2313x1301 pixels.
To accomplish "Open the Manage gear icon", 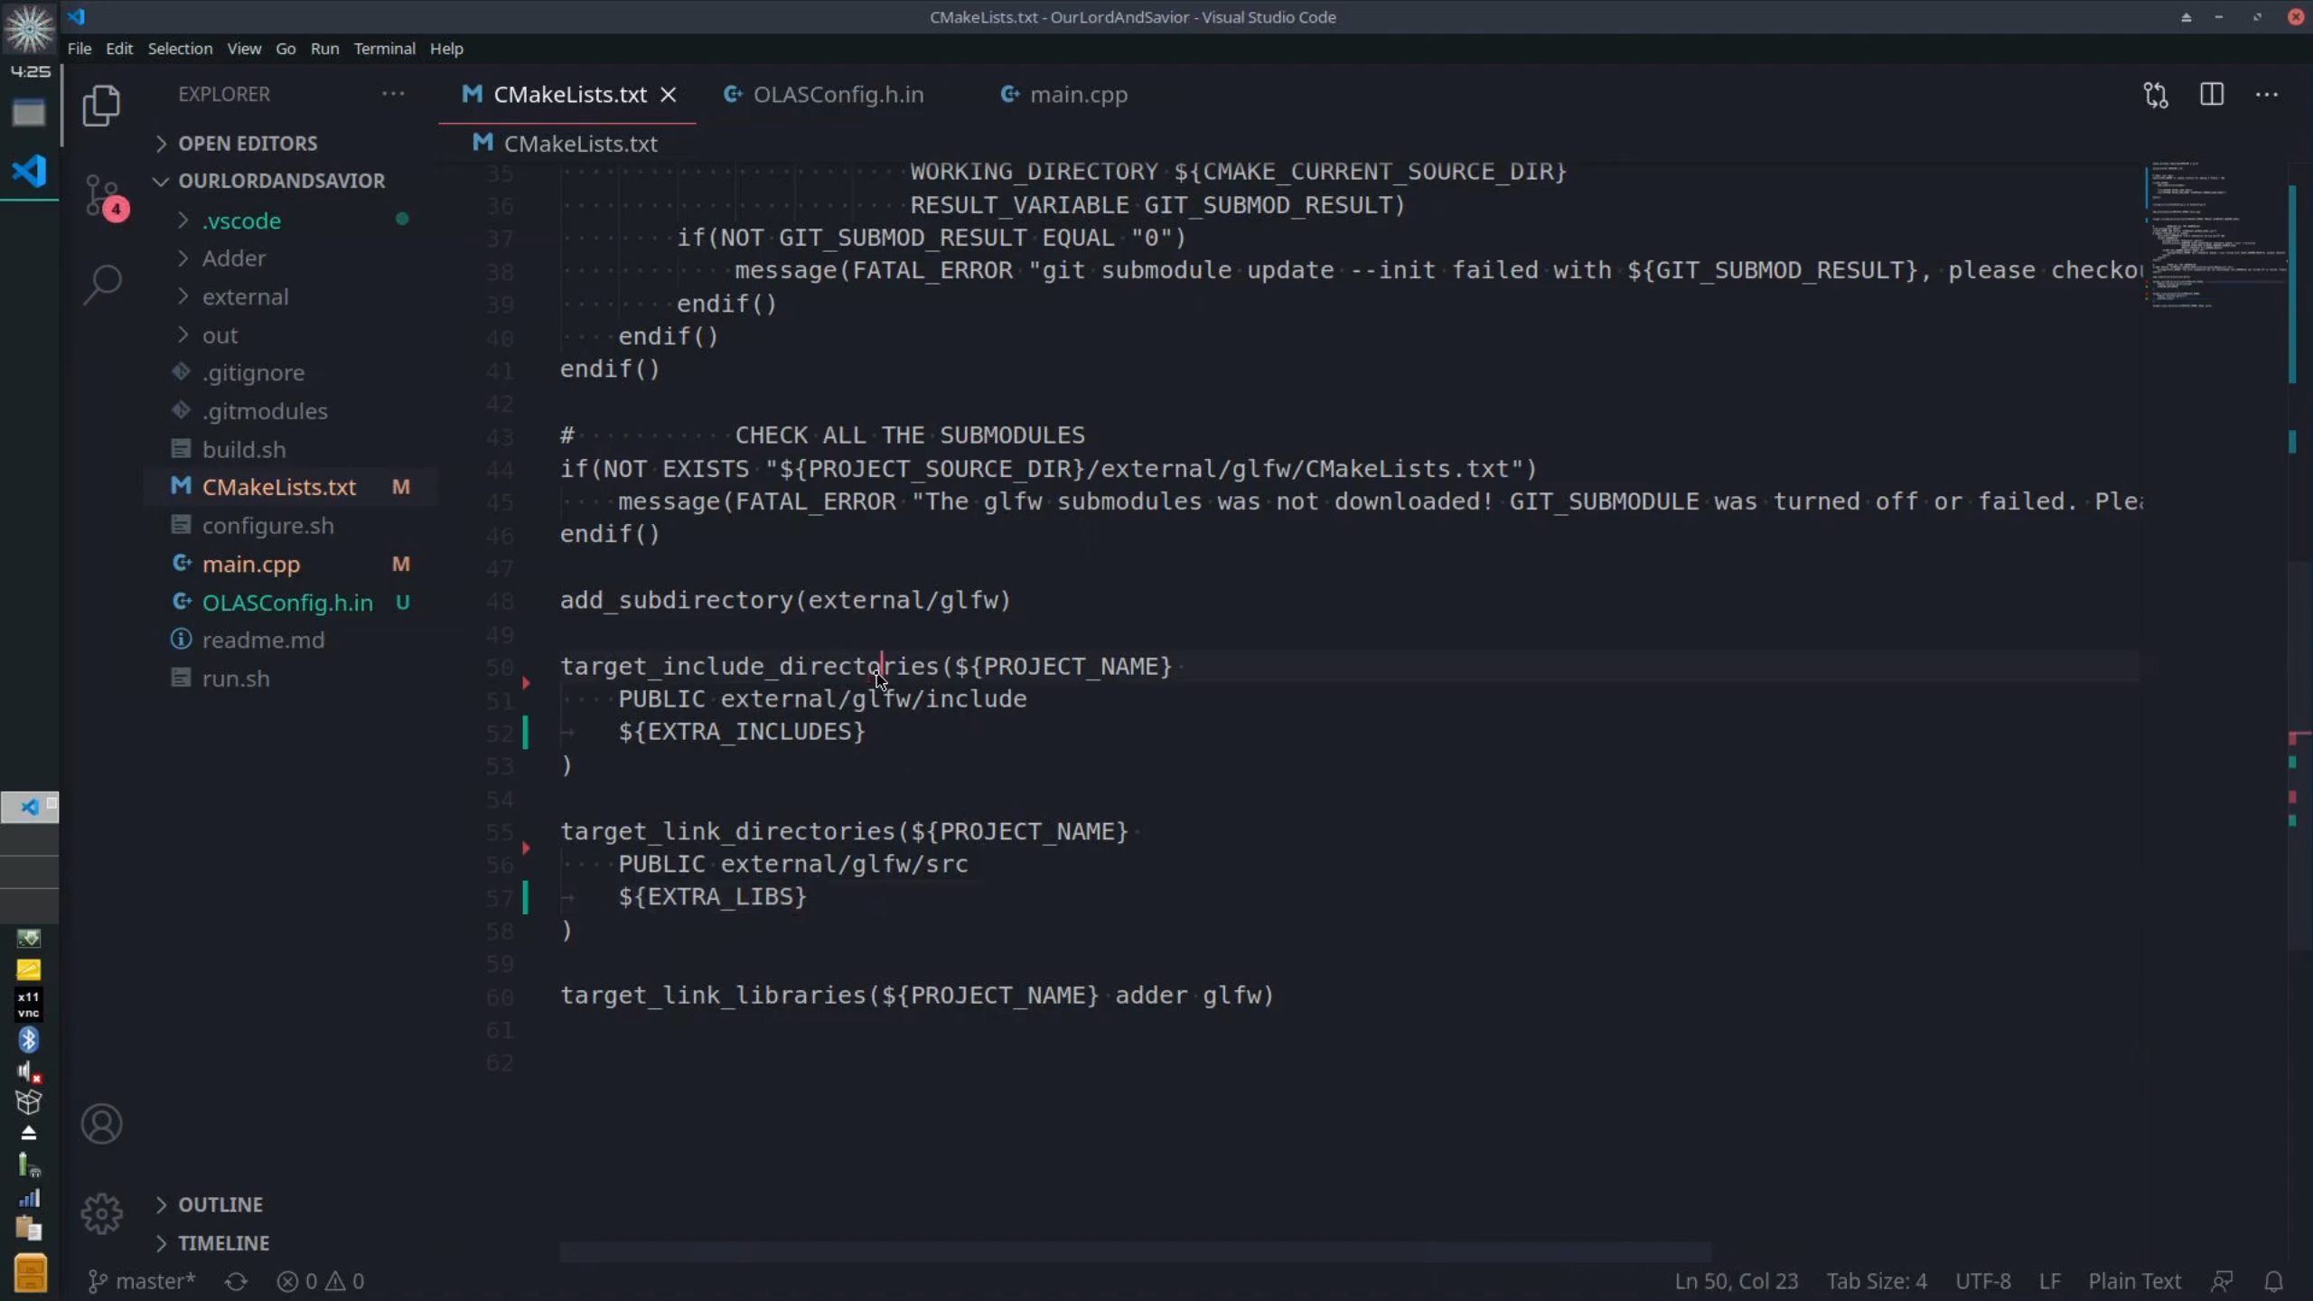I will click(x=101, y=1213).
